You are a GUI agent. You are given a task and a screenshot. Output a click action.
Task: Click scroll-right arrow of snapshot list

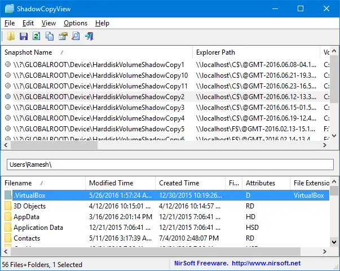click(325, 145)
